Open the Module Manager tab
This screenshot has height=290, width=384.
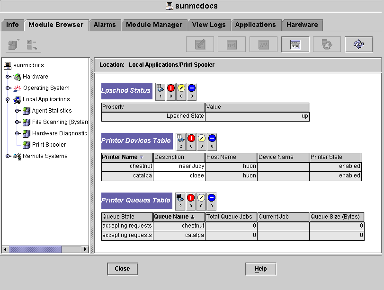click(x=154, y=25)
